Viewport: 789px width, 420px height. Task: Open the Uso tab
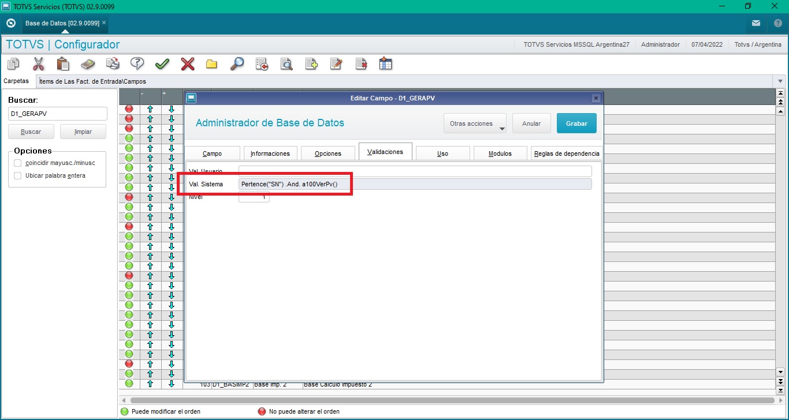[x=443, y=153]
